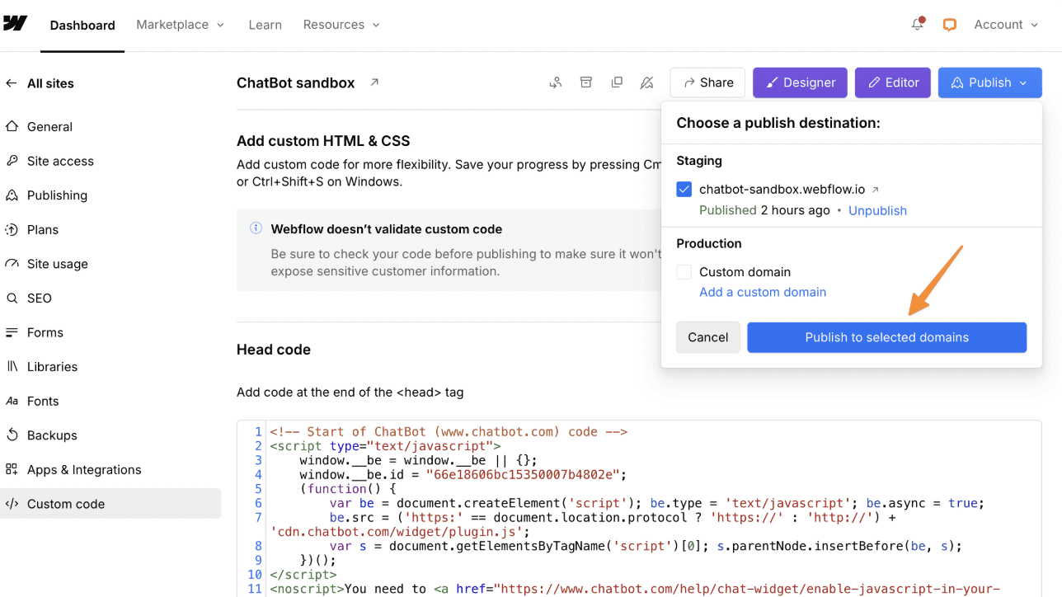Open the orange chat messages icon
The width and height of the screenshot is (1062, 597).
pyautogui.click(x=950, y=25)
